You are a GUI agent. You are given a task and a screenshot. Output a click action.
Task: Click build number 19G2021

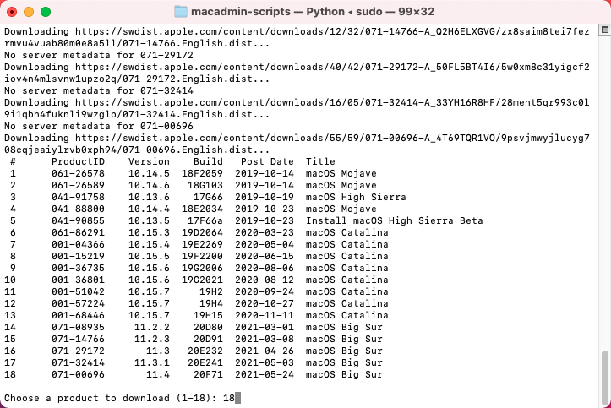(202, 280)
